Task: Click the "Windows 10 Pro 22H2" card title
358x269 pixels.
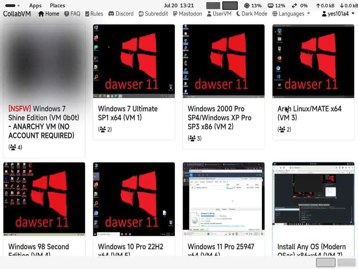Action: point(131,247)
